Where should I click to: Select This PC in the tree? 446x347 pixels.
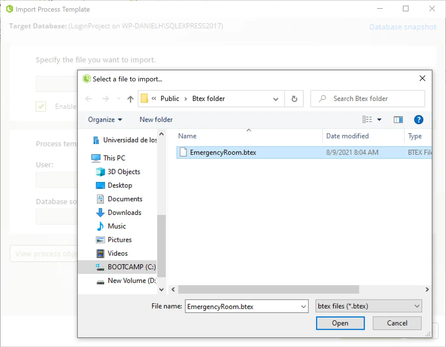point(114,158)
